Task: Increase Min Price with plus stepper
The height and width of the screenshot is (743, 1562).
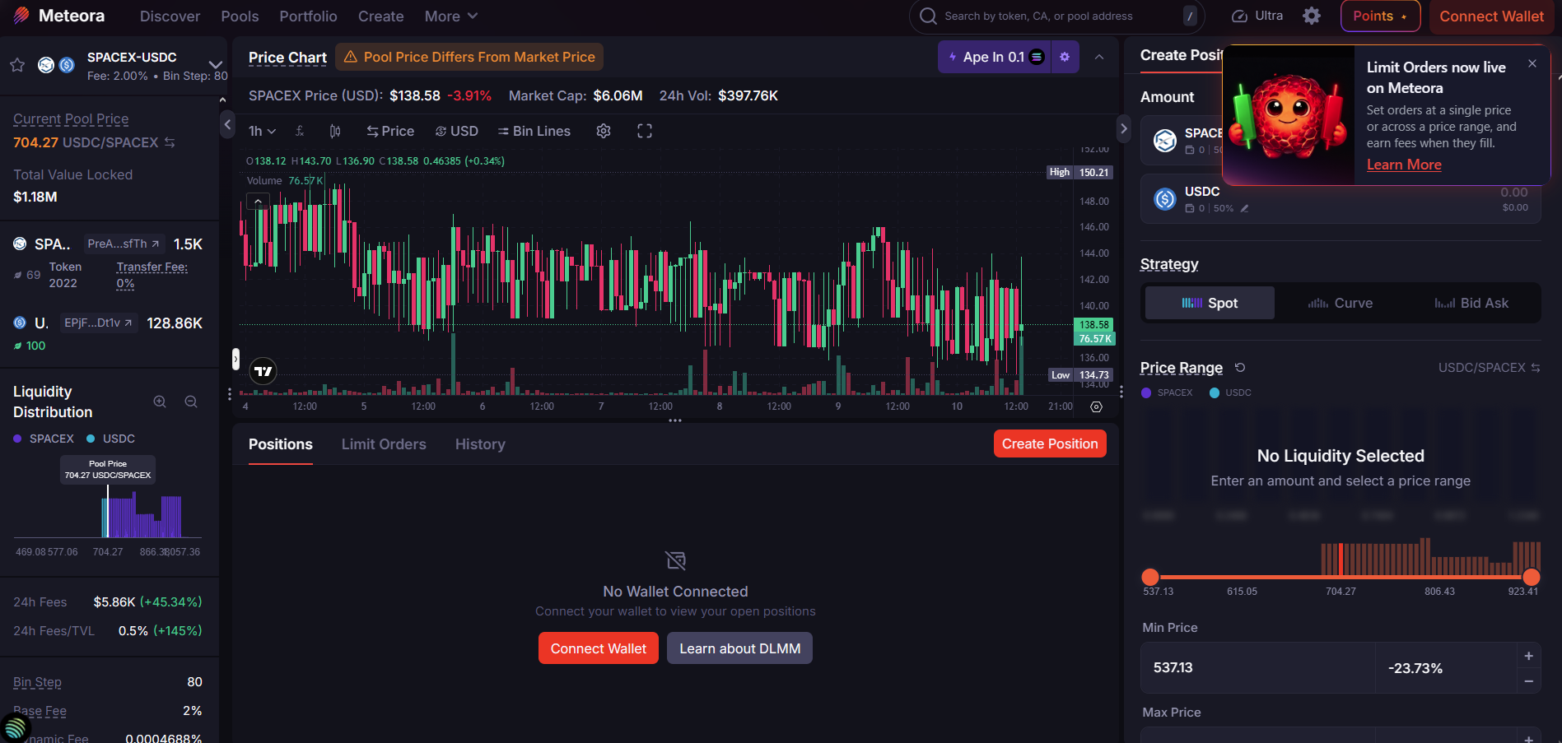Action: 1529,656
